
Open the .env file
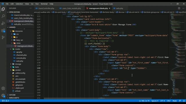(x=17, y=76)
